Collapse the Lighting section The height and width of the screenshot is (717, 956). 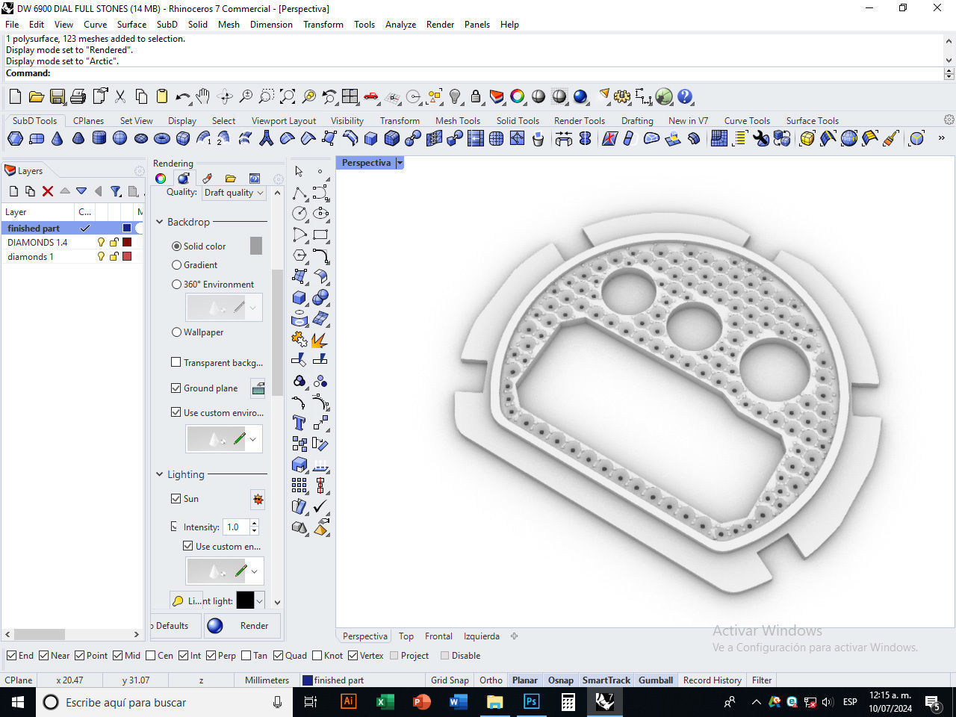point(159,474)
